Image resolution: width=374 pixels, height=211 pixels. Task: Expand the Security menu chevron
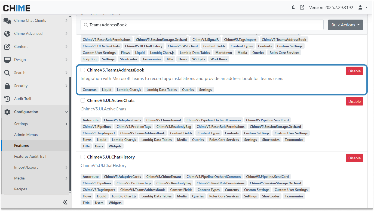66,86
